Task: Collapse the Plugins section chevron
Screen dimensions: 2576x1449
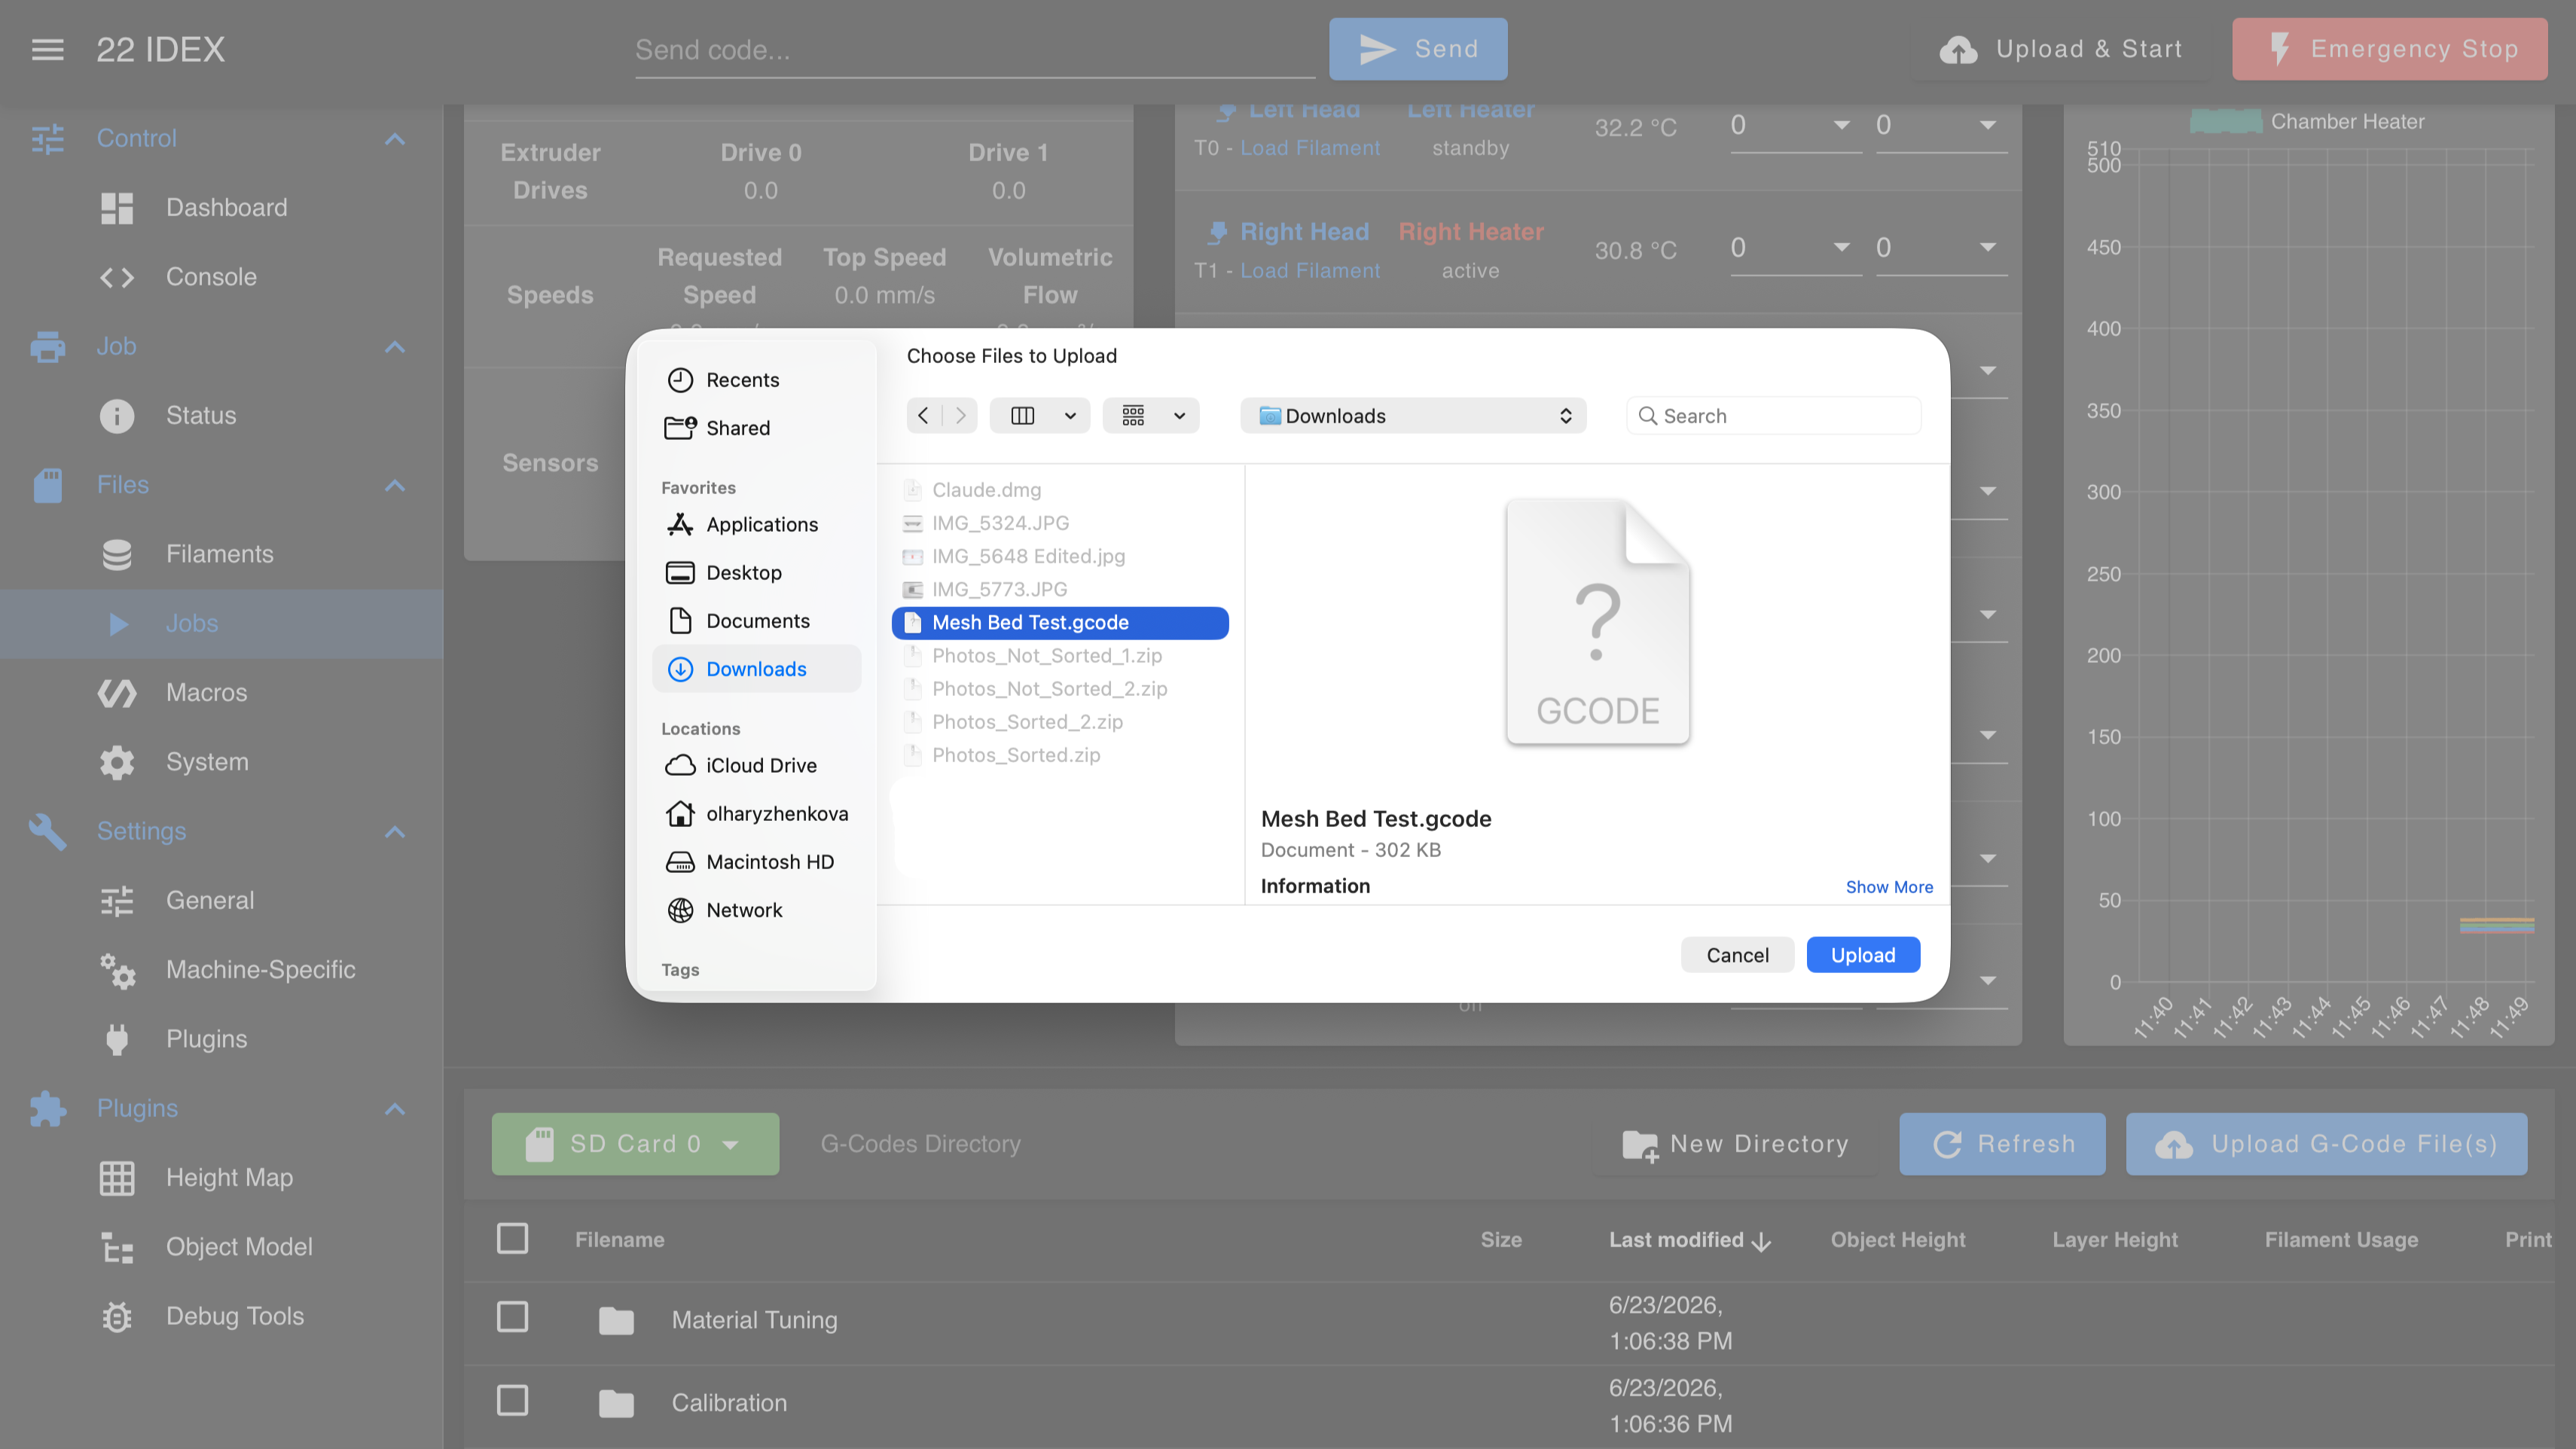Action: (395, 1109)
